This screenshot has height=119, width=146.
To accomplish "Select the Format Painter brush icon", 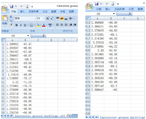I will pos(11,25).
